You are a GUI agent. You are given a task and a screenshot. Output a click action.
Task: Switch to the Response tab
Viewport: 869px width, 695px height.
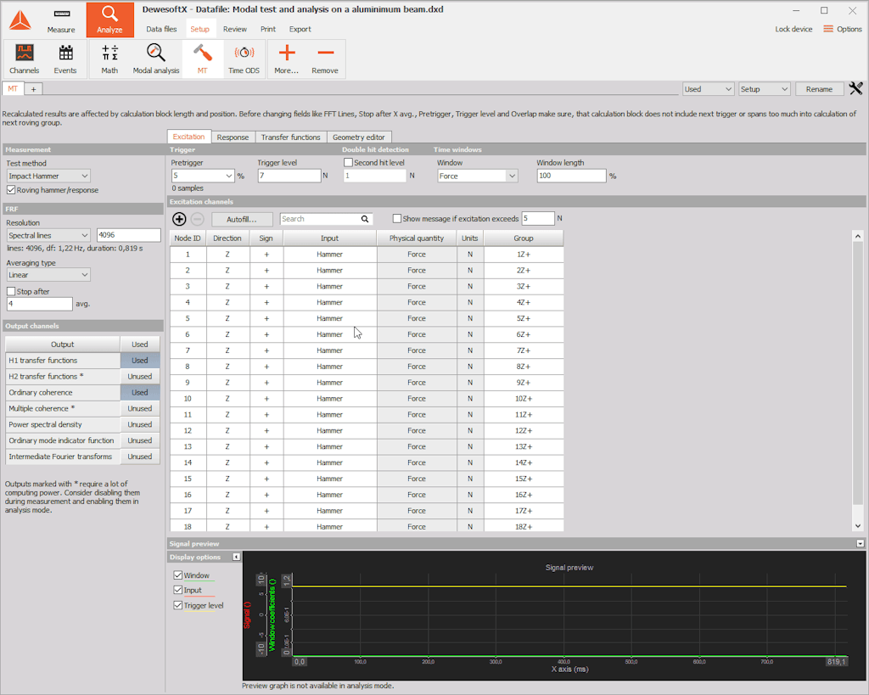[233, 137]
